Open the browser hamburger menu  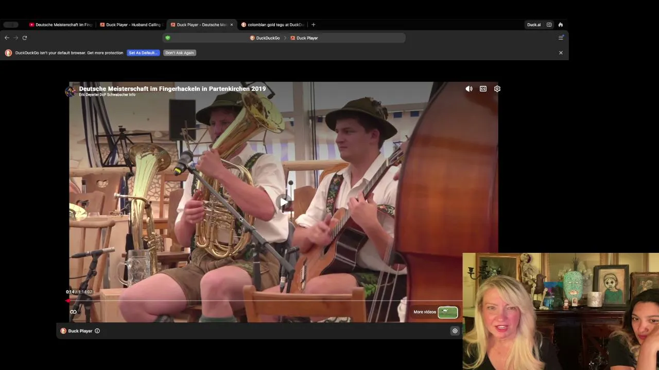[561, 38]
